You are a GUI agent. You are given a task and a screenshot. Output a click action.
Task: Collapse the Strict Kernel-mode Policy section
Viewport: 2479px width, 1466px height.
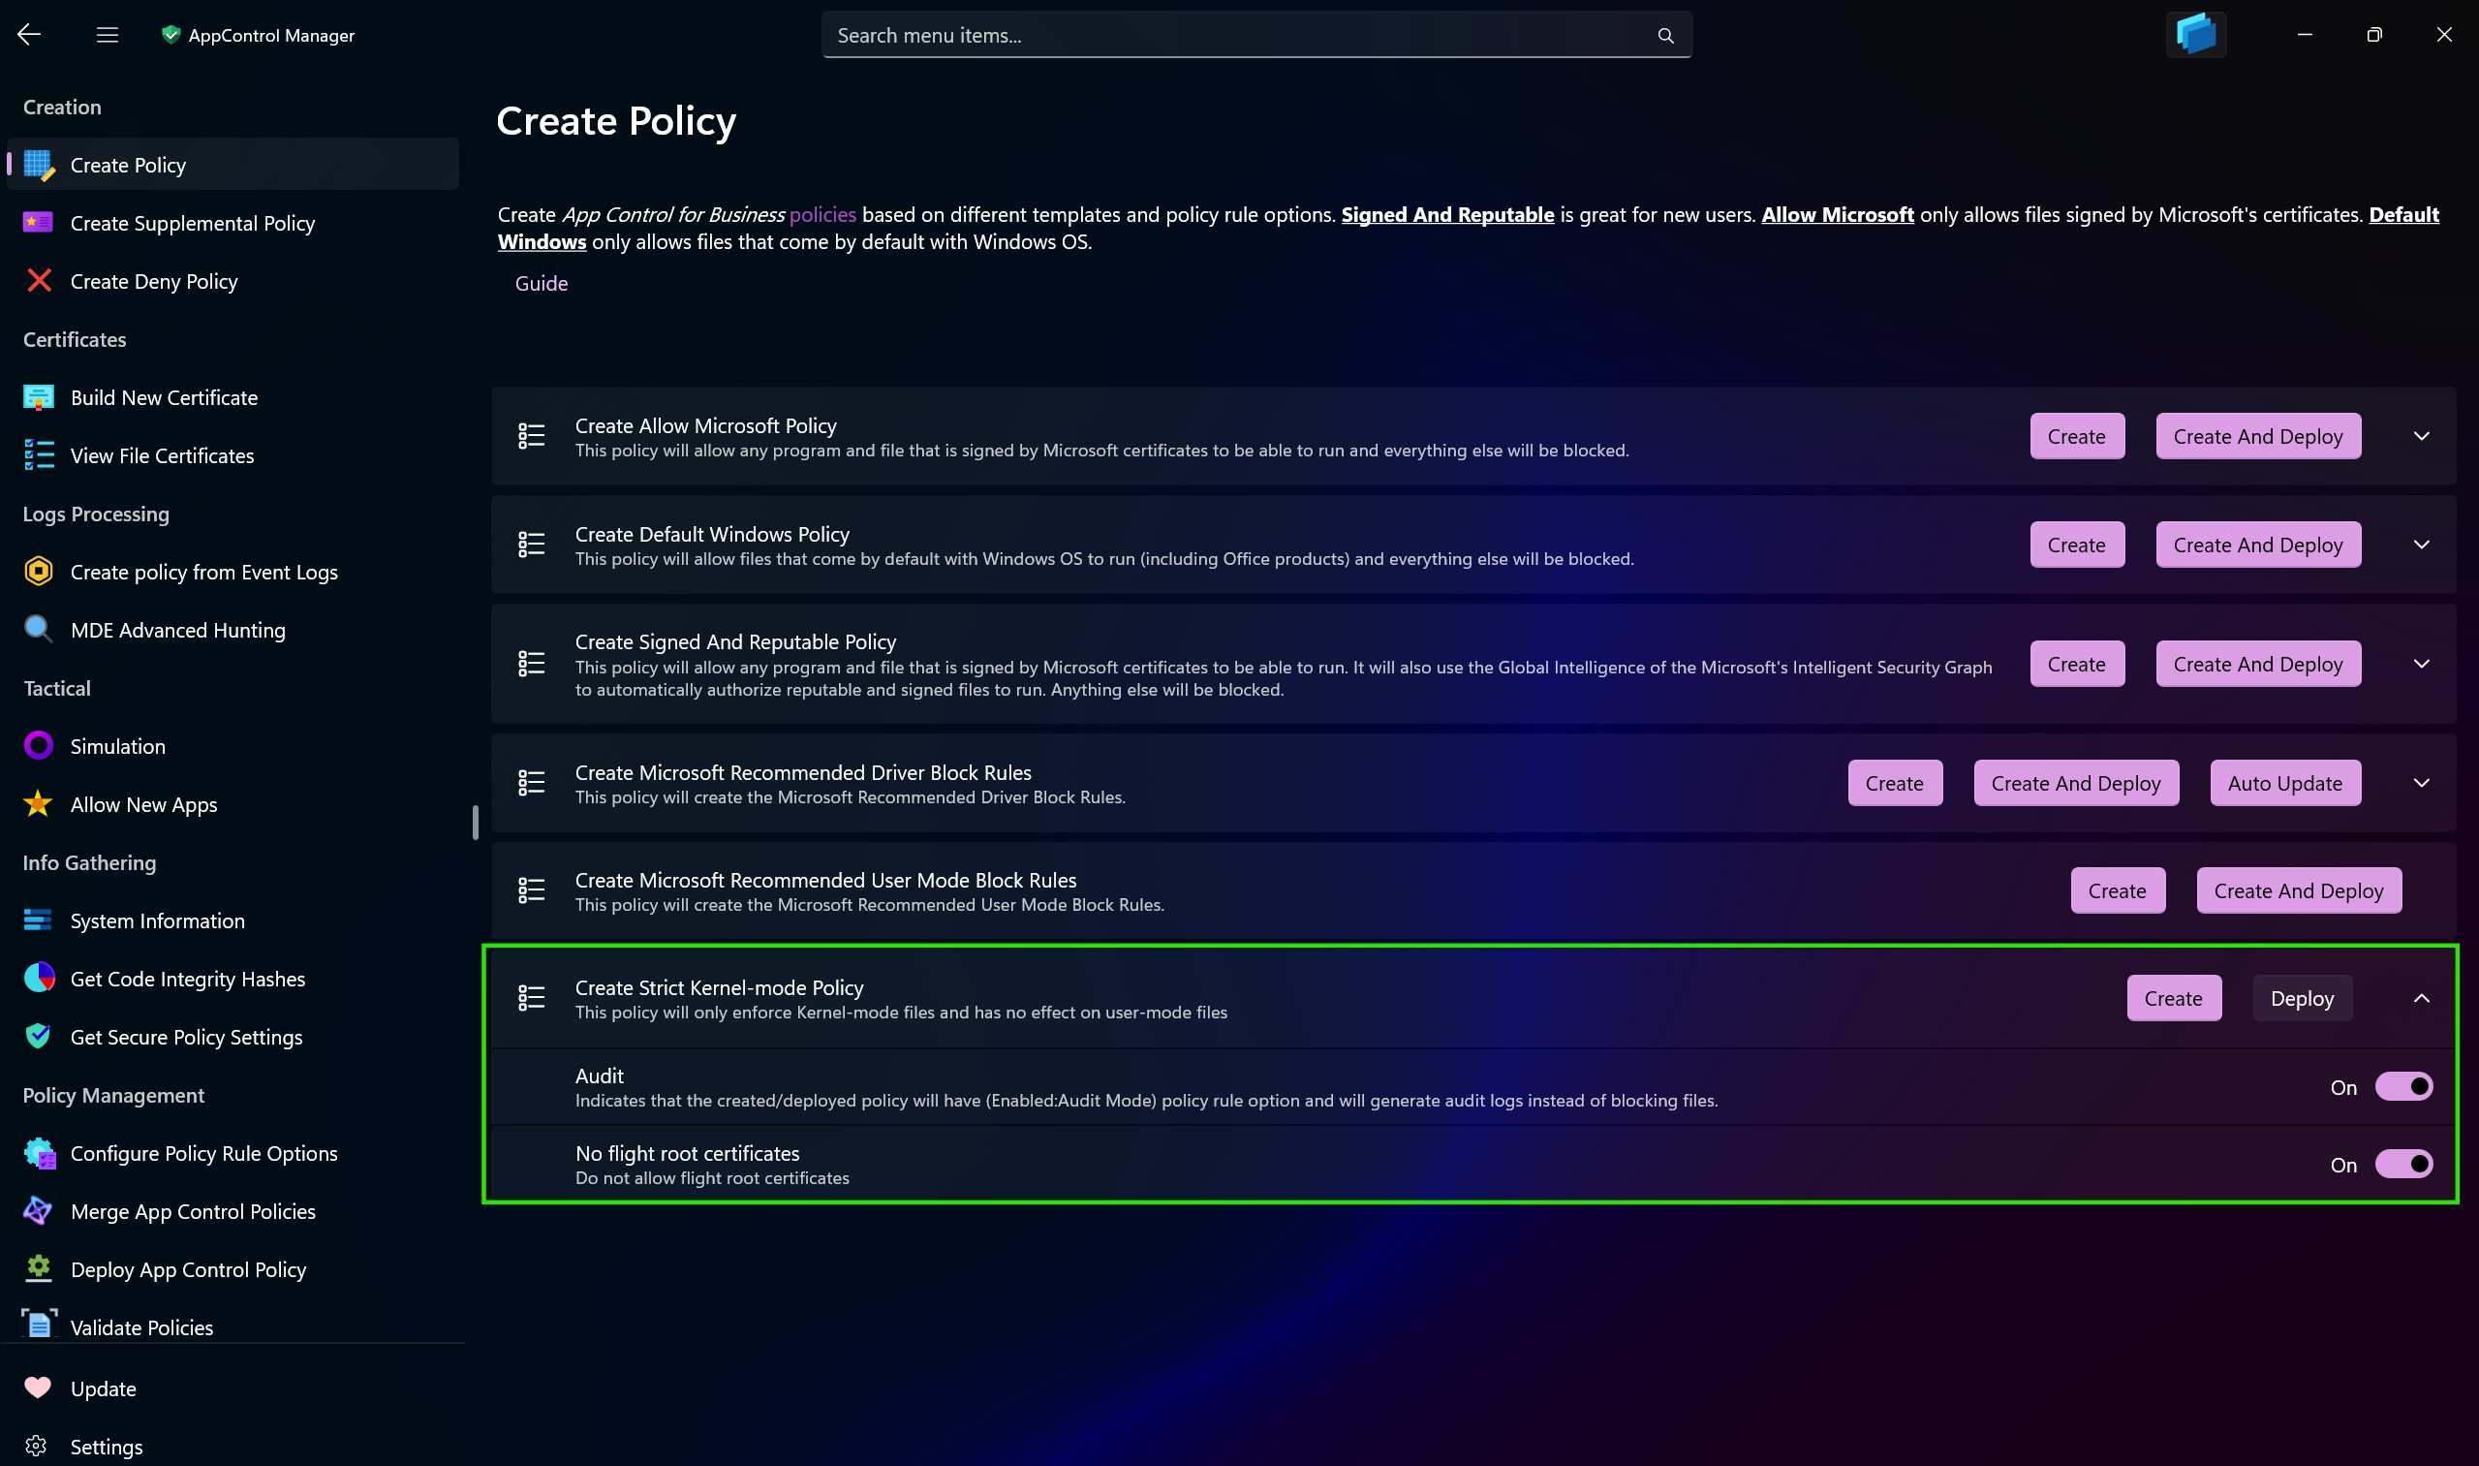pos(2421,999)
